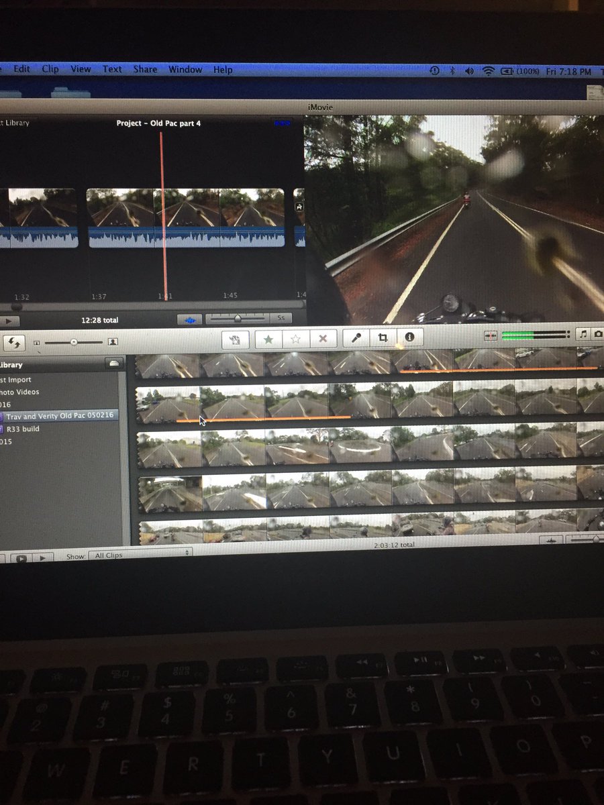604x805 pixels.
Task: Open the crop and rotate tool
Action: tap(383, 338)
